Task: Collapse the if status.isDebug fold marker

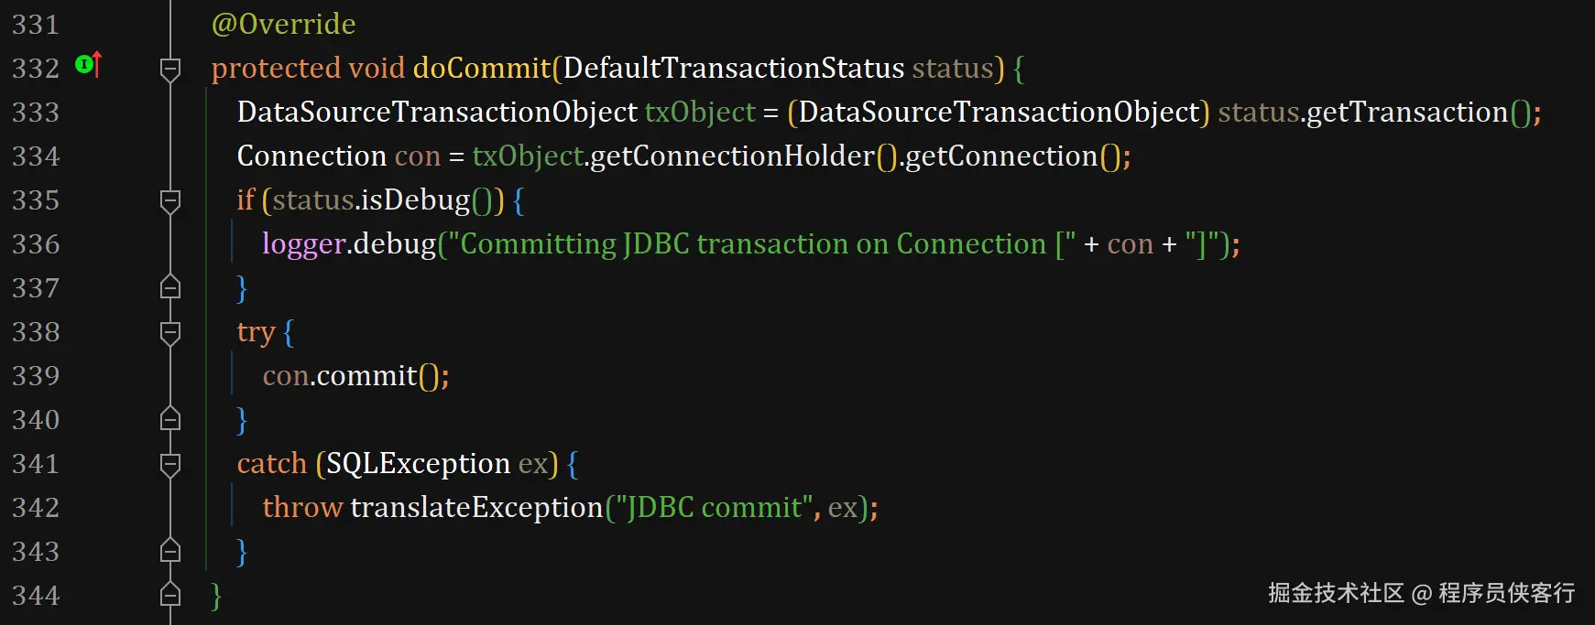Action: coord(170,200)
